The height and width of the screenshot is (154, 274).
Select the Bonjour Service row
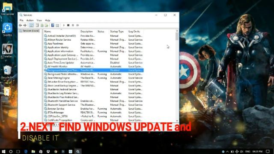point(93,109)
